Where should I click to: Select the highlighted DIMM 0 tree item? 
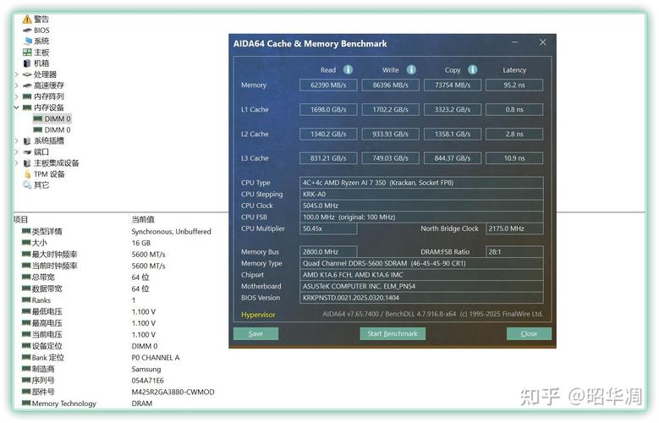click(58, 118)
